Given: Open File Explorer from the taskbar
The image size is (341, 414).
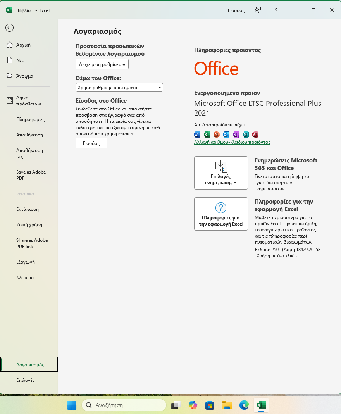Looking at the screenshot, I should (x=227, y=405).
